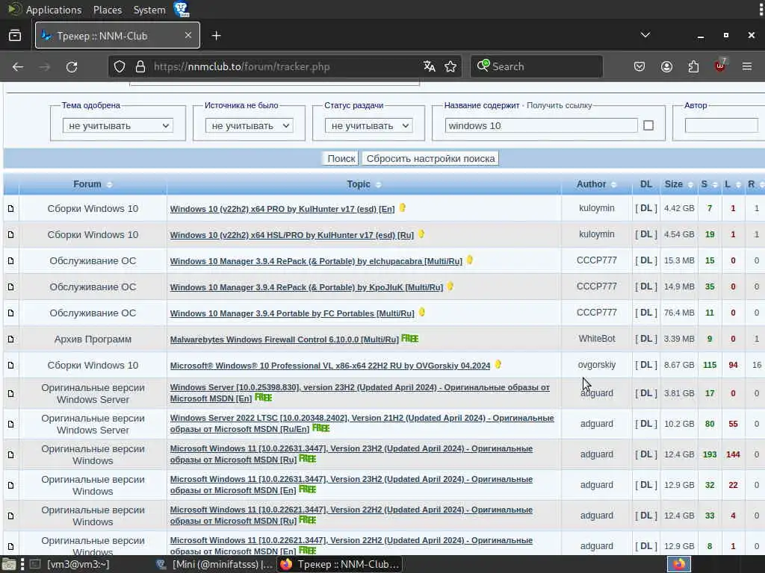Bookmark this page with the star
Viewport: 765px width, 573px height.
pyautogui.click(x=450, y=66)
